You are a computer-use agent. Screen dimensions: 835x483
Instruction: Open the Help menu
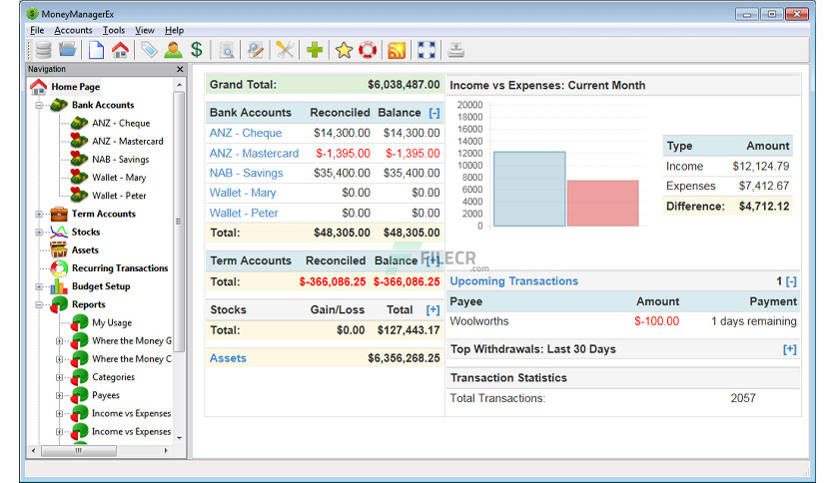click(x=174, y=30)
